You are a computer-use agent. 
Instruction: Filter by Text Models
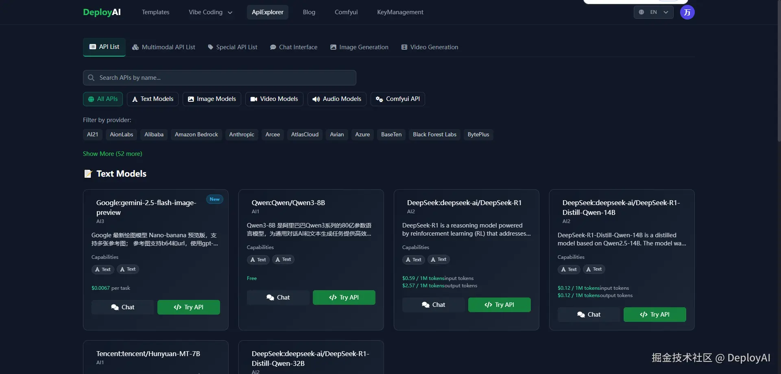click(x=153, y=99)
